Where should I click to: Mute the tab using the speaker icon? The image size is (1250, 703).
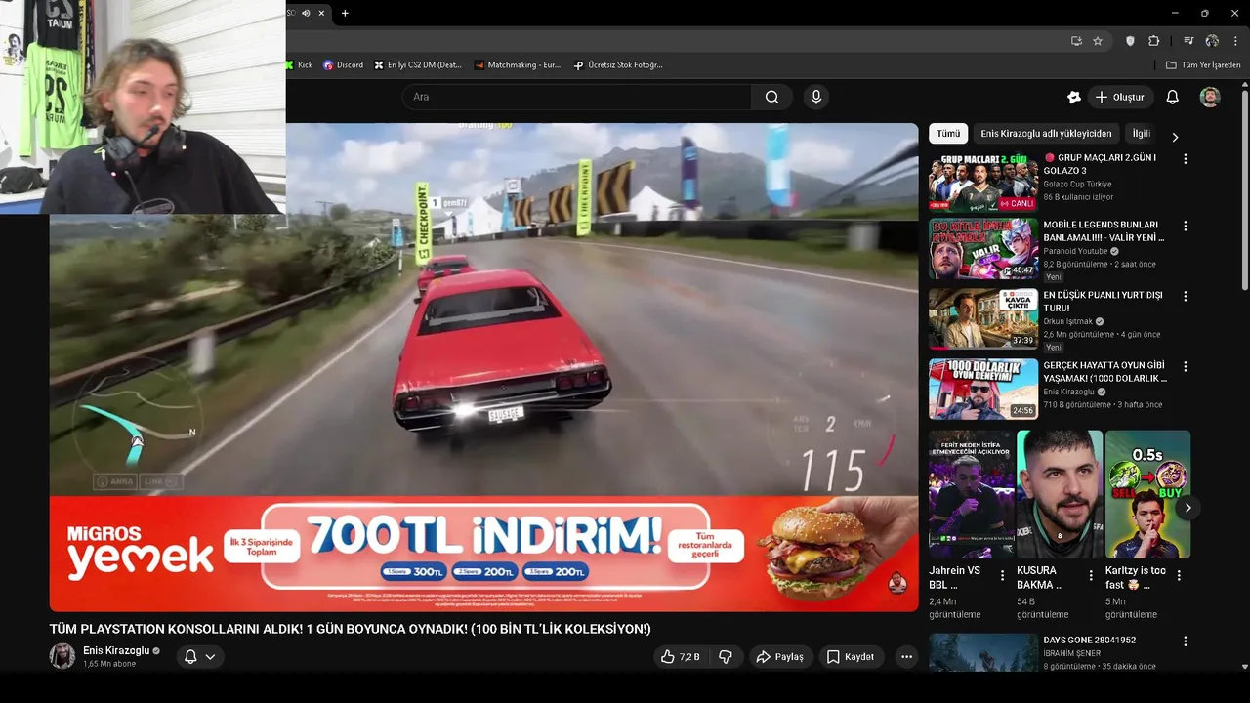(x=306, y=13)
